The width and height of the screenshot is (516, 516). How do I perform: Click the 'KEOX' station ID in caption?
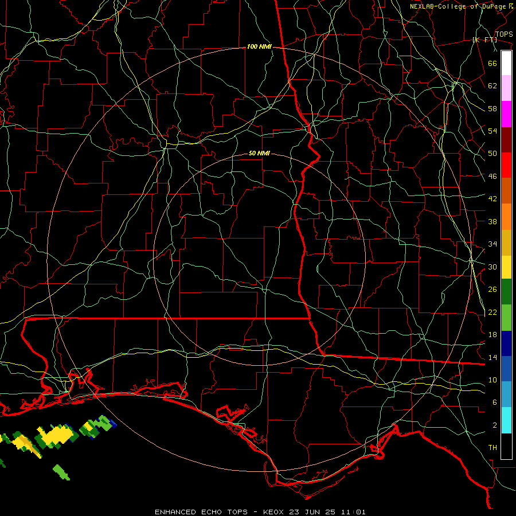[x=275, y=512]
